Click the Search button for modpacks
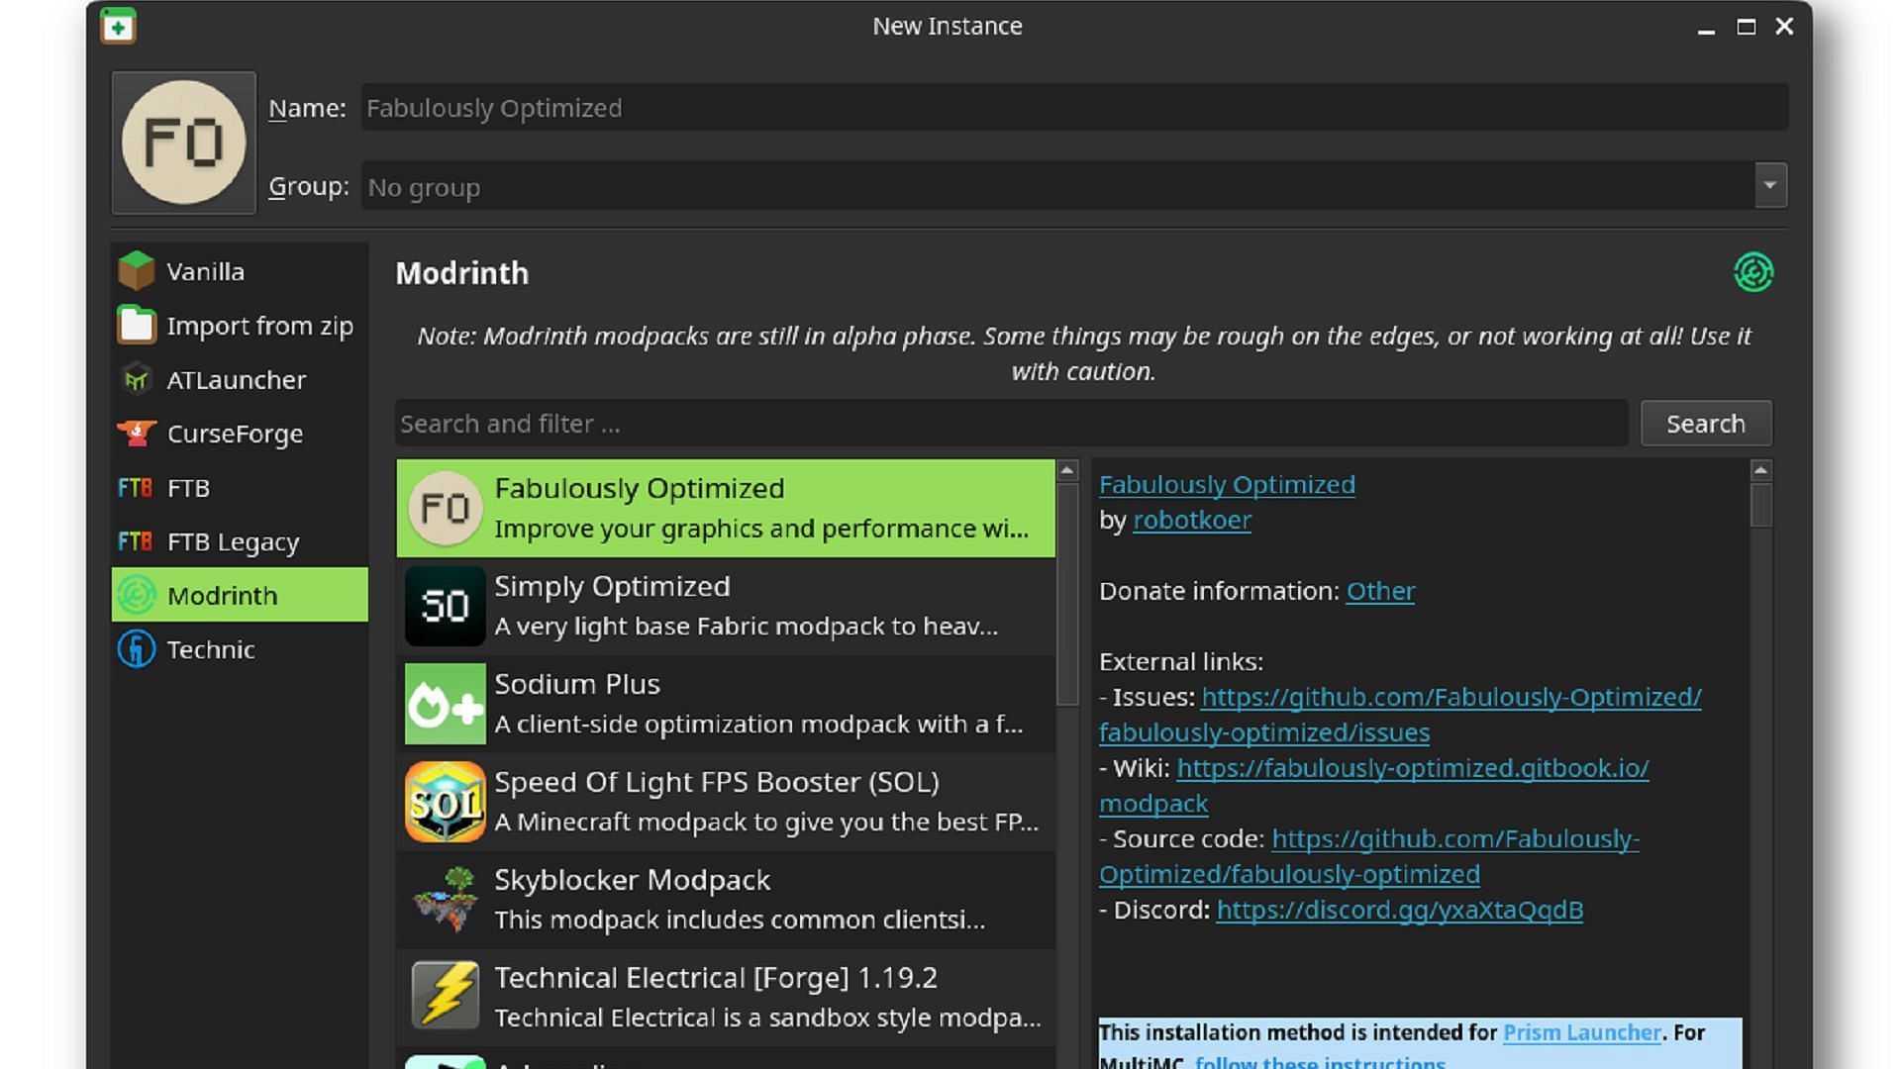The image size is (1901, 1069). coord(1707,422)
